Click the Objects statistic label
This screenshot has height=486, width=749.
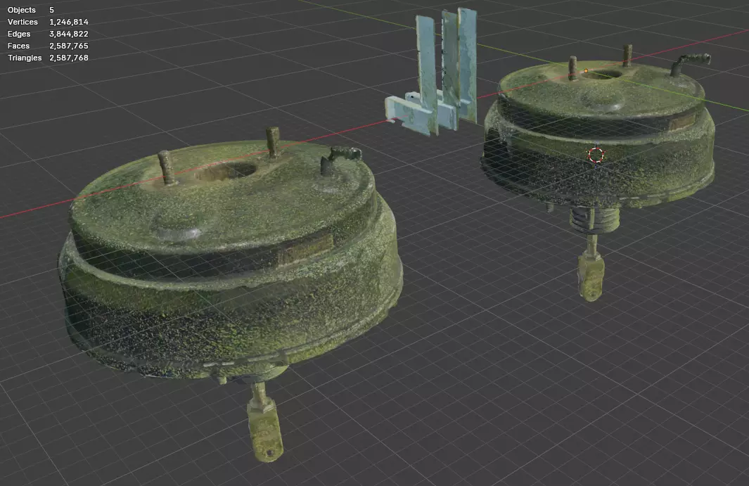pos(22,10)
